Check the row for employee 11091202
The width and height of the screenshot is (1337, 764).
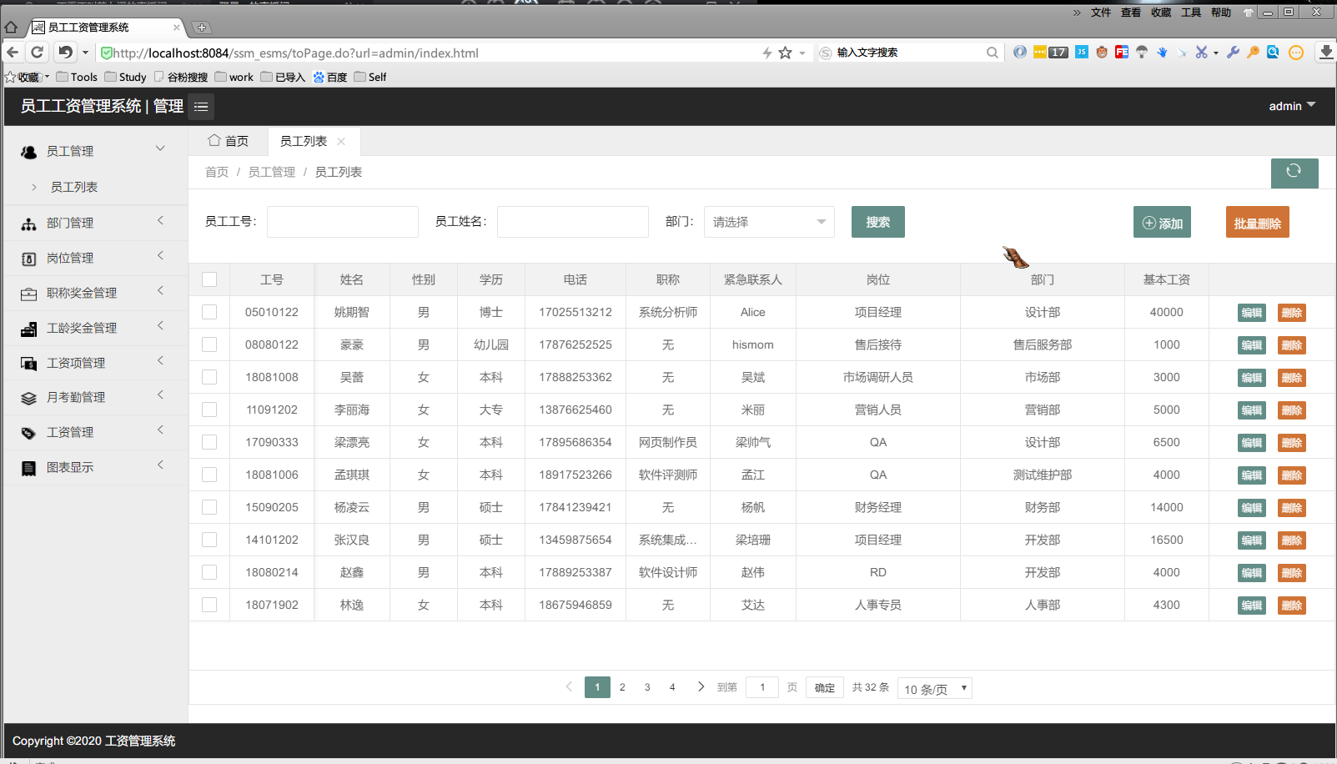pos(209,410)
